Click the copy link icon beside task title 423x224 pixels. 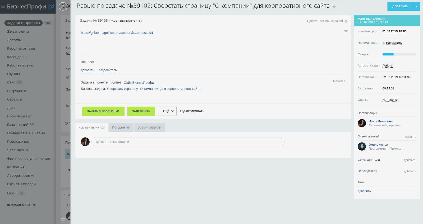point(335,6)
